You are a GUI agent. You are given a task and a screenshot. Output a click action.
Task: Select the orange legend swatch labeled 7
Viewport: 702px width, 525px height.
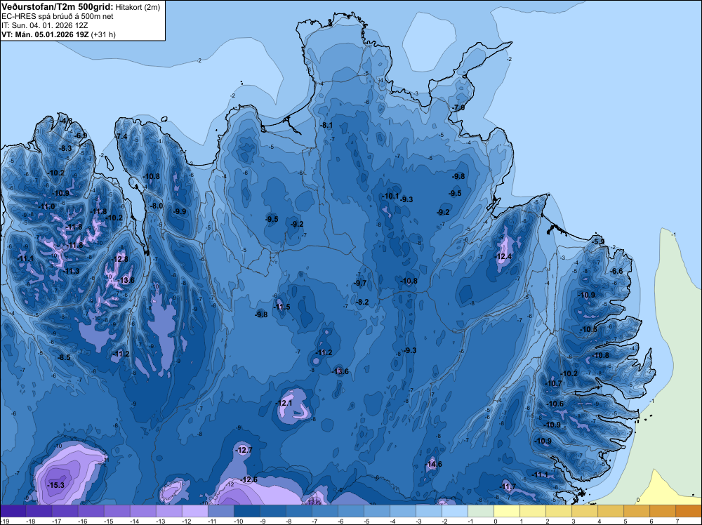coord(689,511)
